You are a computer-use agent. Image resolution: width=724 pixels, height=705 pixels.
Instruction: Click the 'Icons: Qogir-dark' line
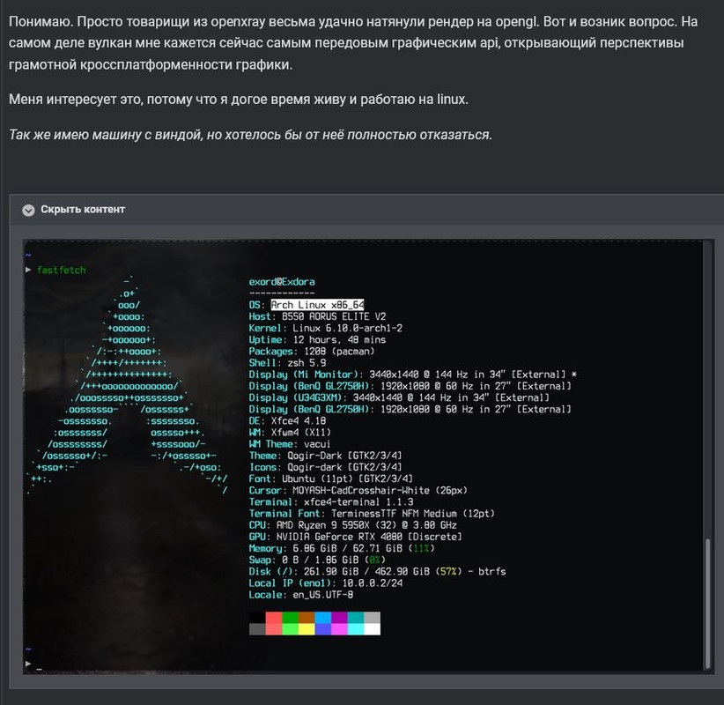(x=326, y=467)
